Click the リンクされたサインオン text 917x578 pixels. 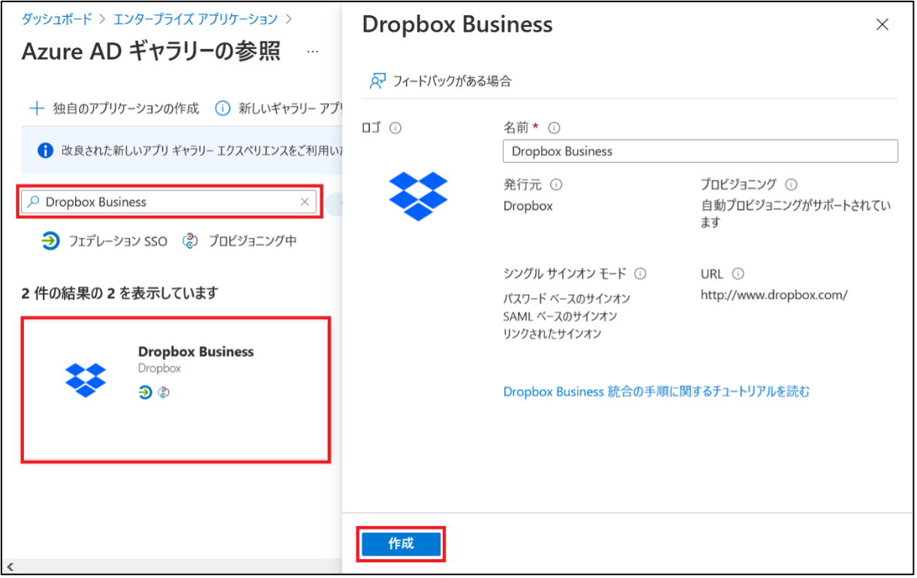tap(552, 335)
